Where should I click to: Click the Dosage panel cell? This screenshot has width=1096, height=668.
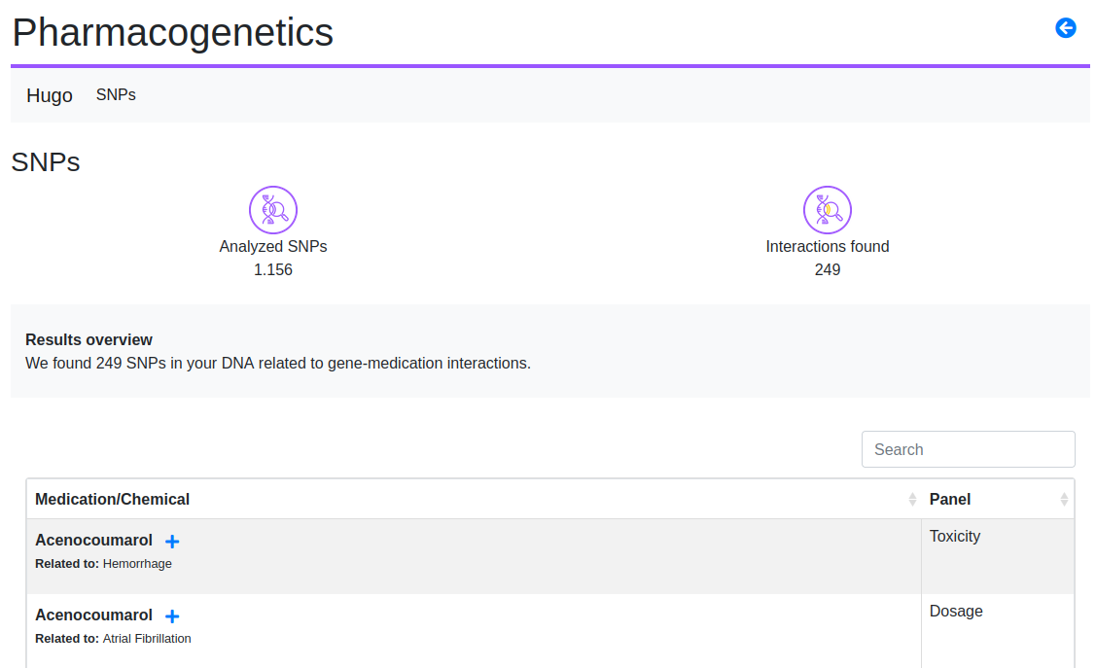(956, 612)
